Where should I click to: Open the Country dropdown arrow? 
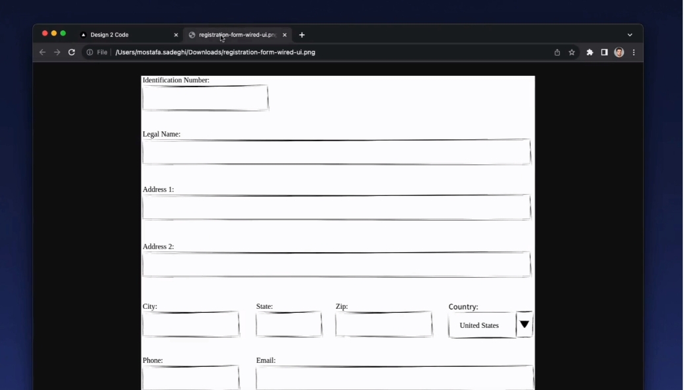point(525,325)
